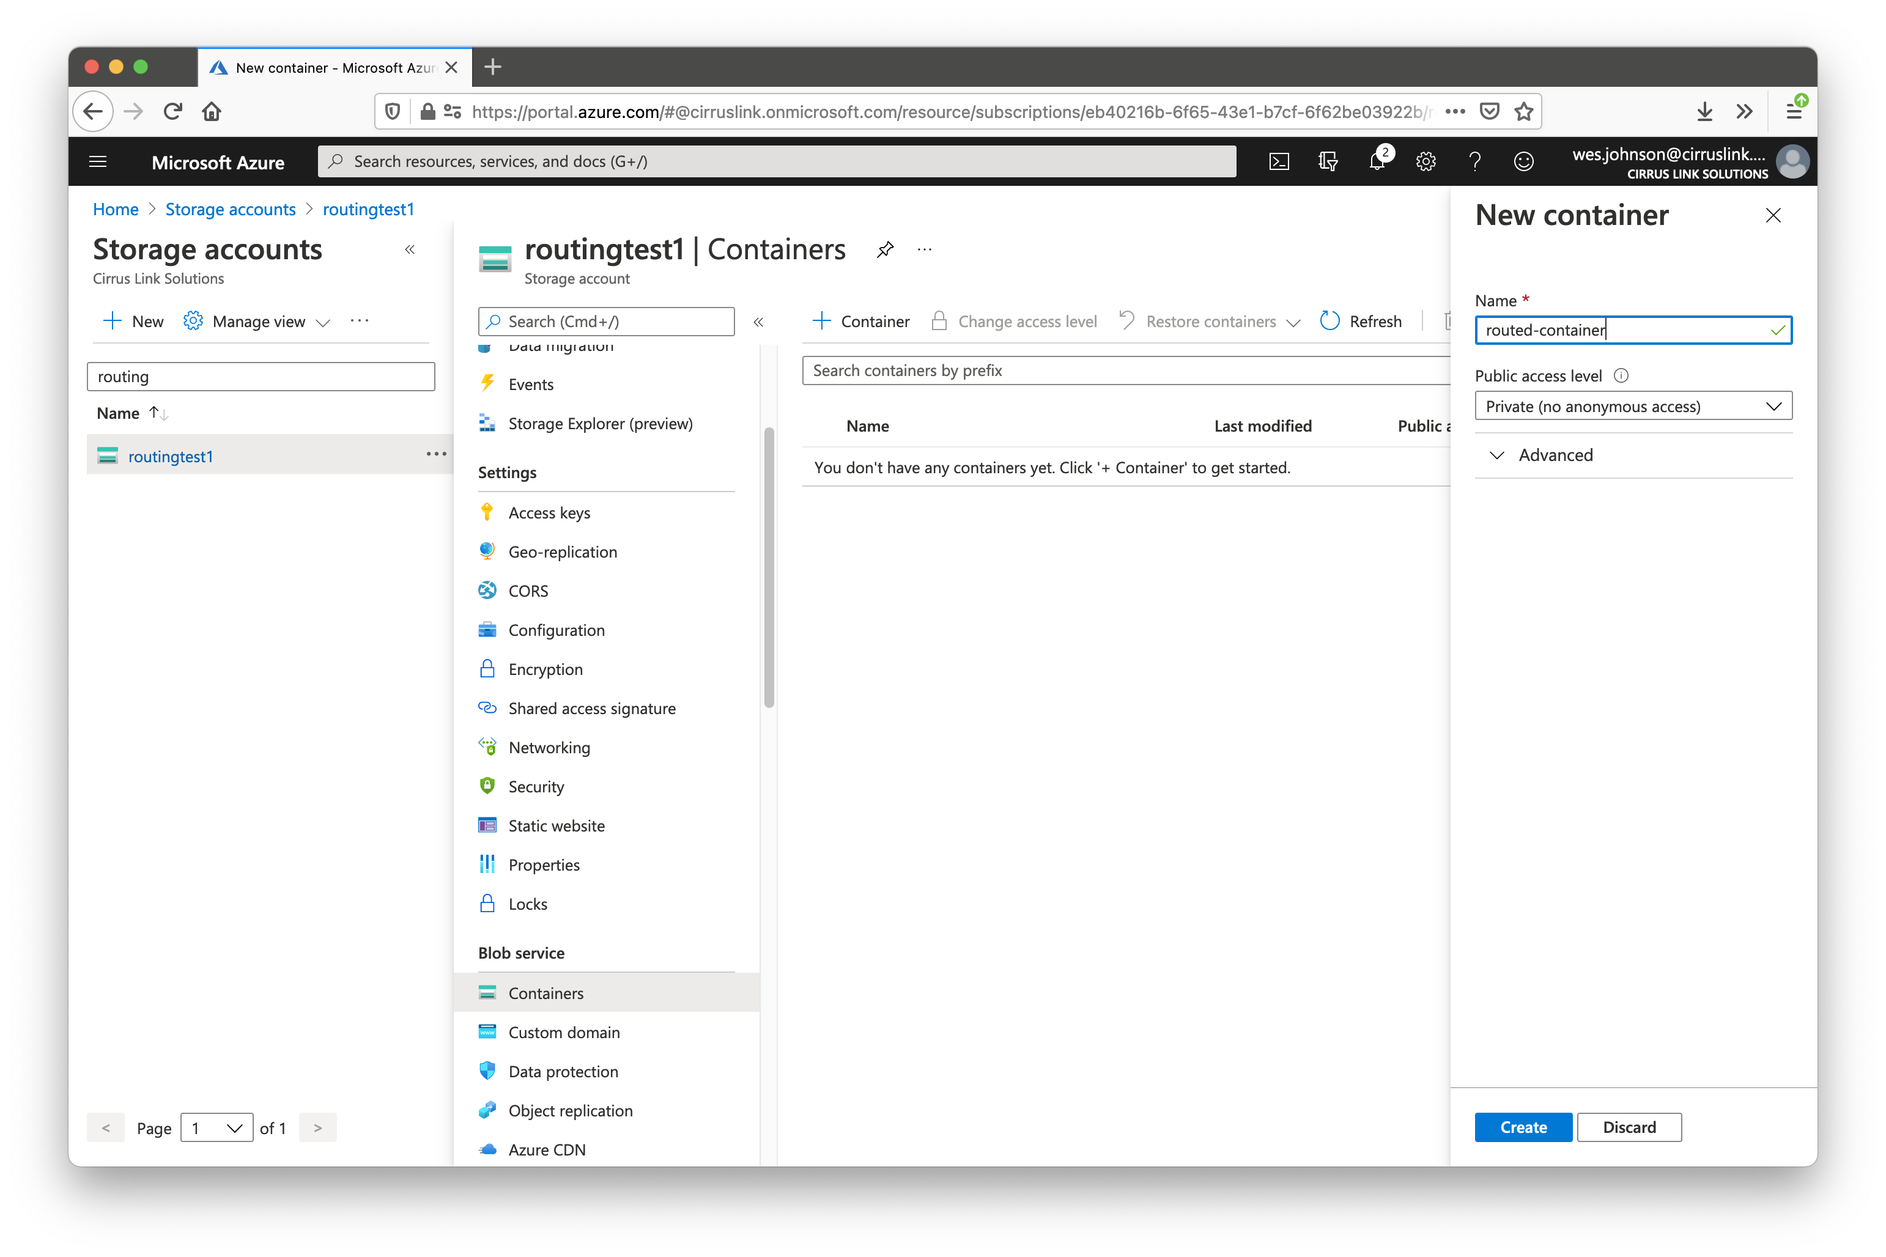Open Public access level dropdown

click(x=1633, y=407)
